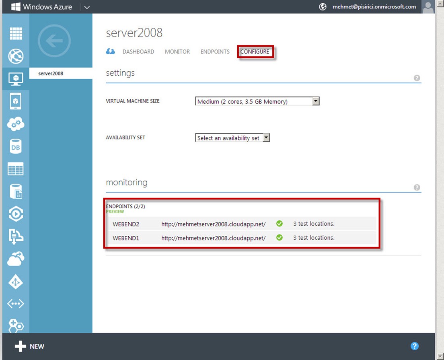Open Active Directory diamond icon in sidebar
Viewport: 444px width, 360px height.
click(x=16, y=282)
